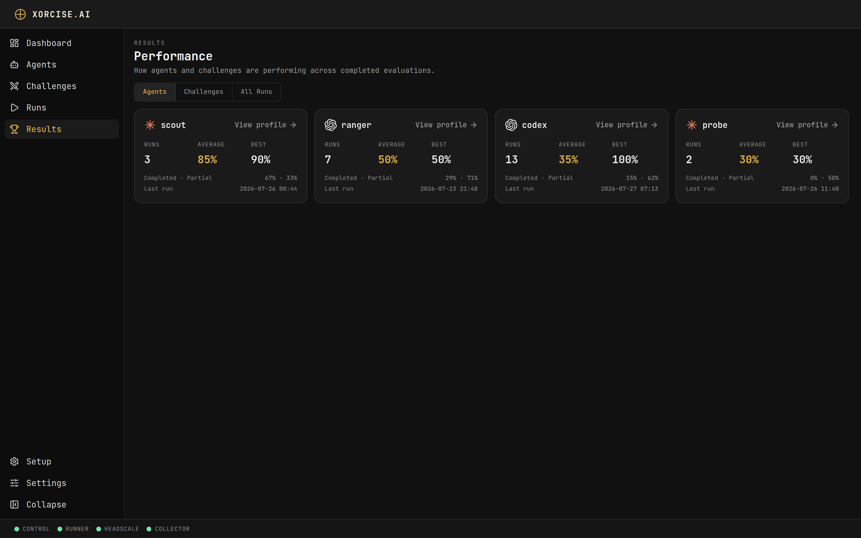This screenshot has height=538, width=861.
Task: Click the scout agent asterisk icon
Action: pyautogui.click(x=150, y=125)
